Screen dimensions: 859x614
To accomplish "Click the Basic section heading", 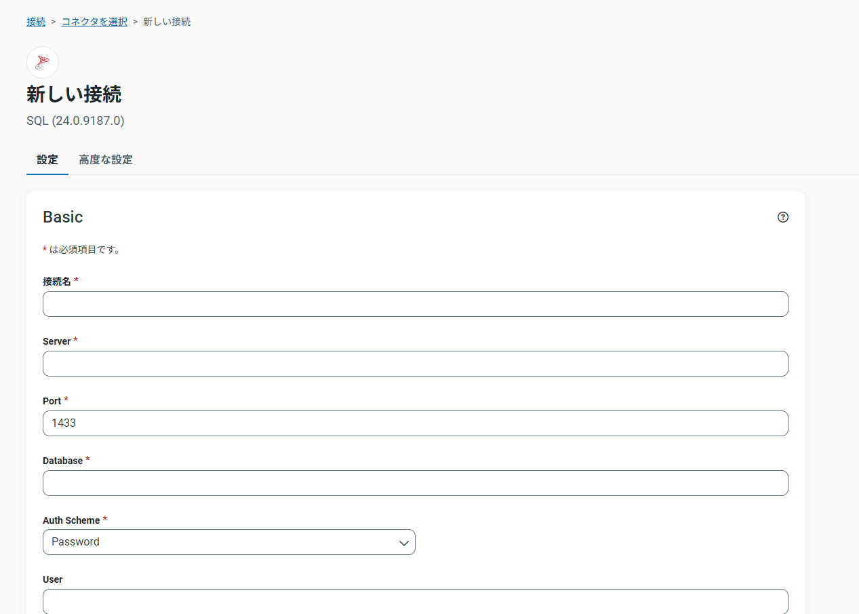I will coord(63,217).
